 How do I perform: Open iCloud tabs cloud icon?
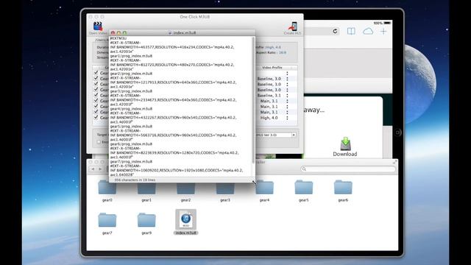[x=368, y=31]
